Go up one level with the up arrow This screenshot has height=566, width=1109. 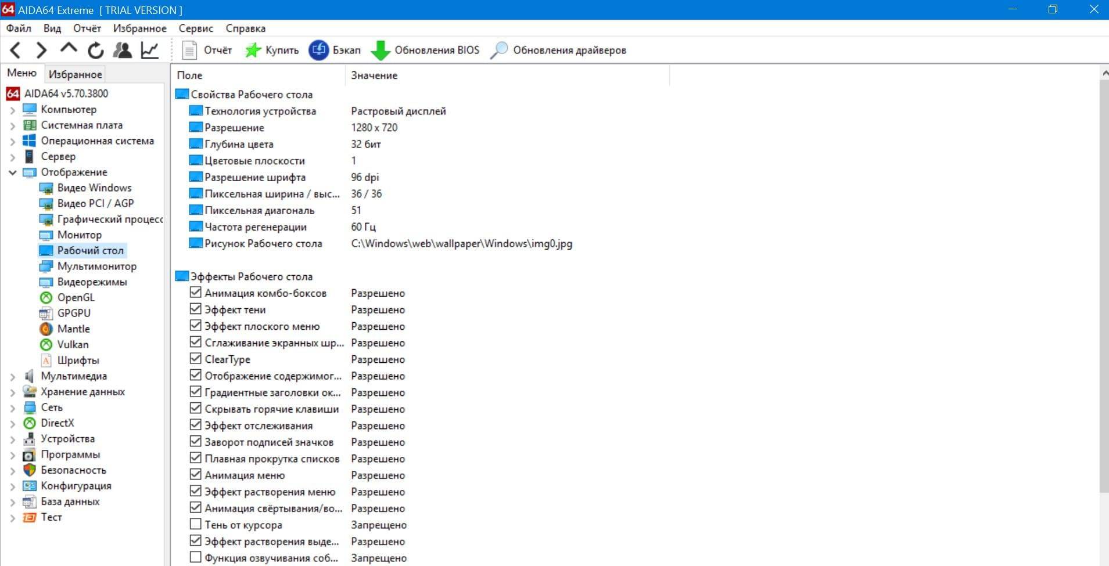[x=69, y=49]
